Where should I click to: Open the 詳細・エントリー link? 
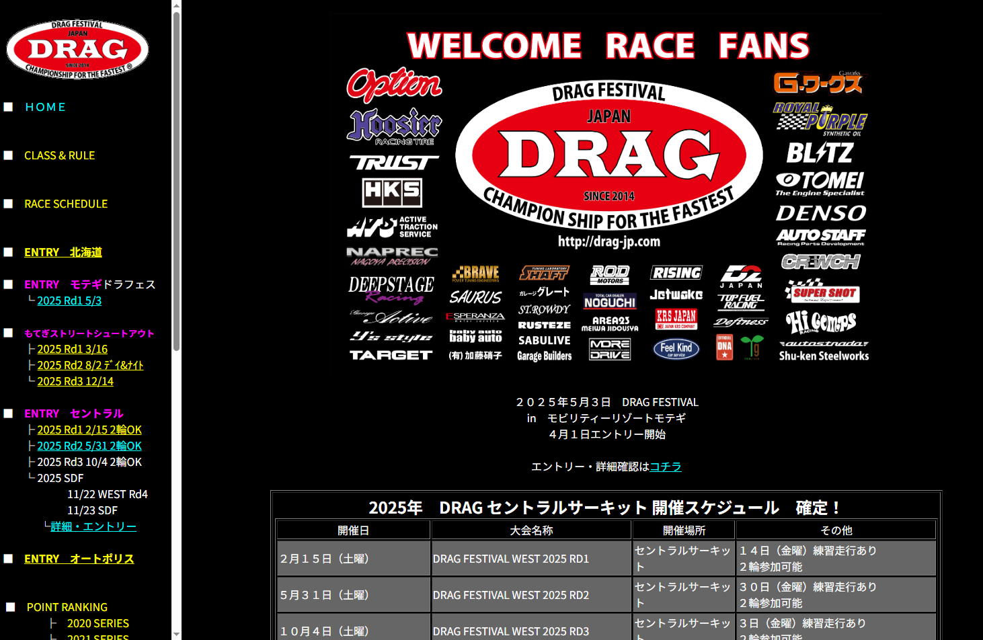pyautogui.click(x=93, y=526)
